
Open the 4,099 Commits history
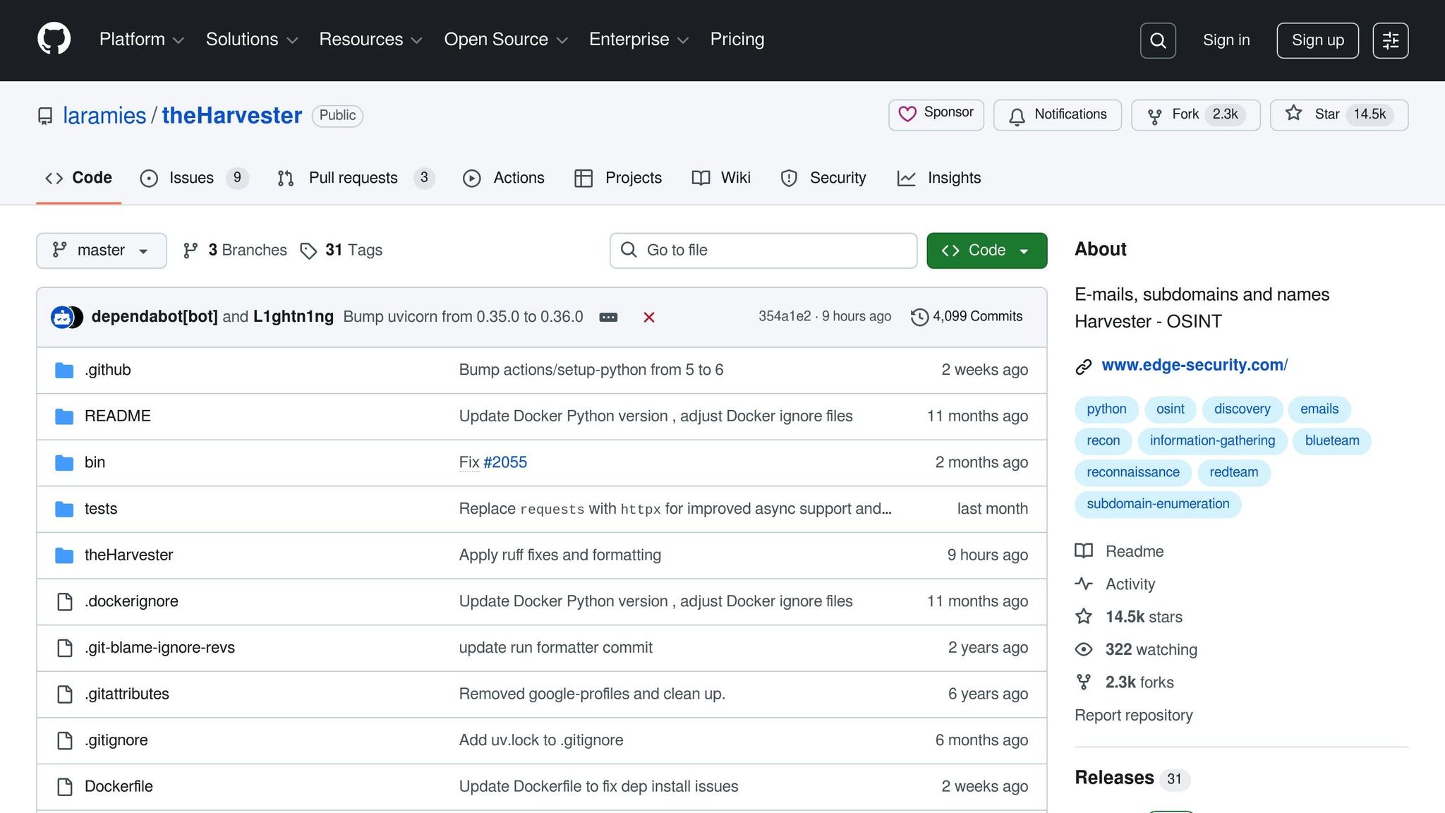(967, 317)
